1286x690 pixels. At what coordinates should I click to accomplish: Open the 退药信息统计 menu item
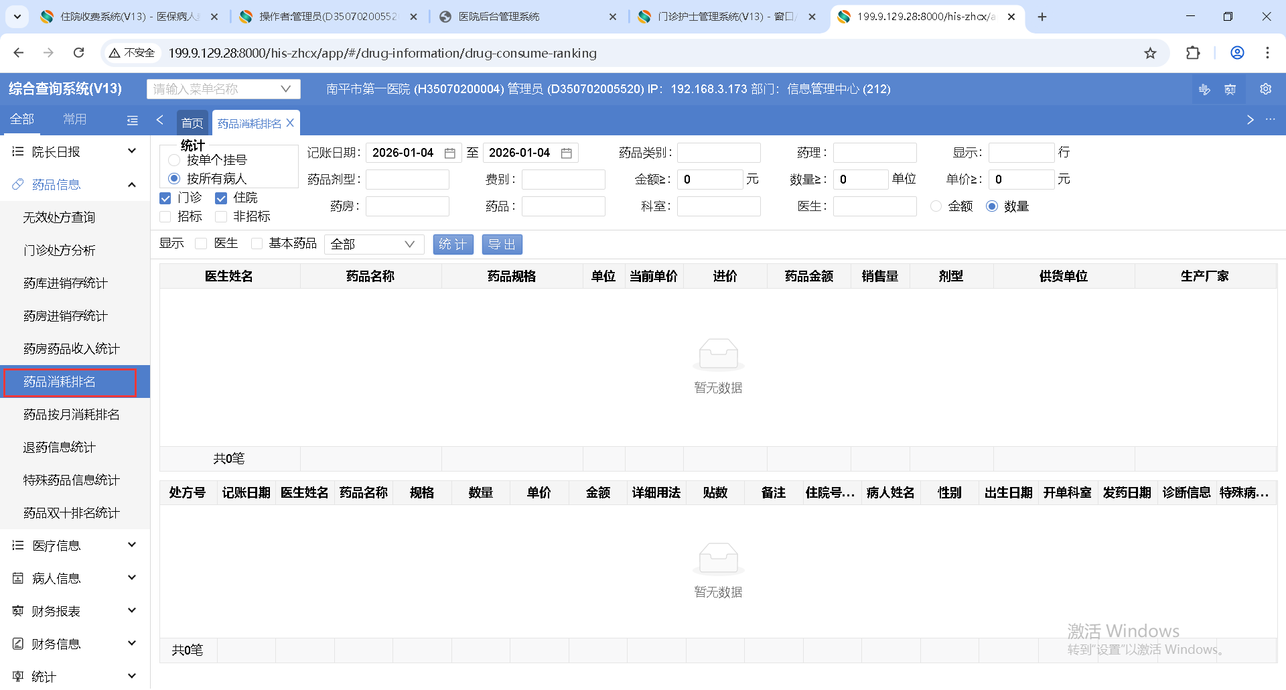[75, 447]
